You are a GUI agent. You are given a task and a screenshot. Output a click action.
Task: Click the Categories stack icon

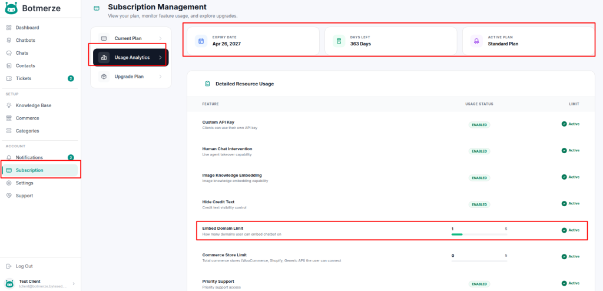[9, 131]
